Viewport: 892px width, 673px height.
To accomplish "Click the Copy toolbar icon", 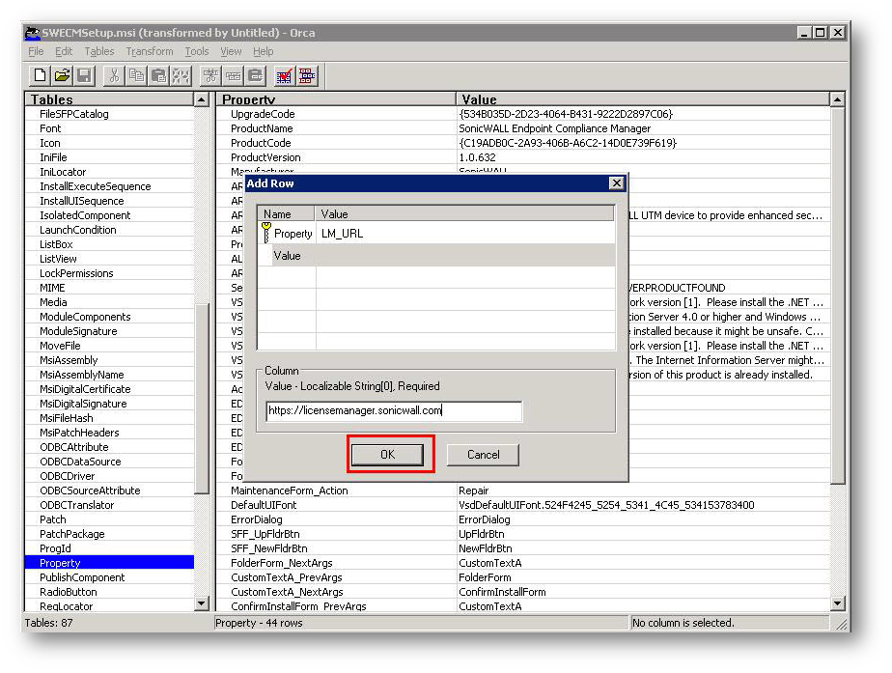I will pos(136,75).
